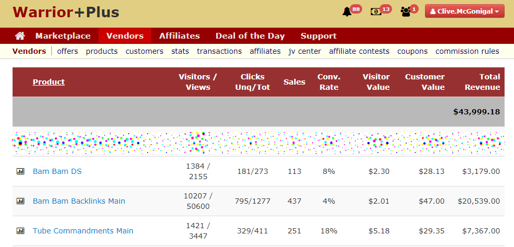Open stats chart icon for Tube Commandments Main
The width and height of the screenshot is (514, 247).
[20, 231]
